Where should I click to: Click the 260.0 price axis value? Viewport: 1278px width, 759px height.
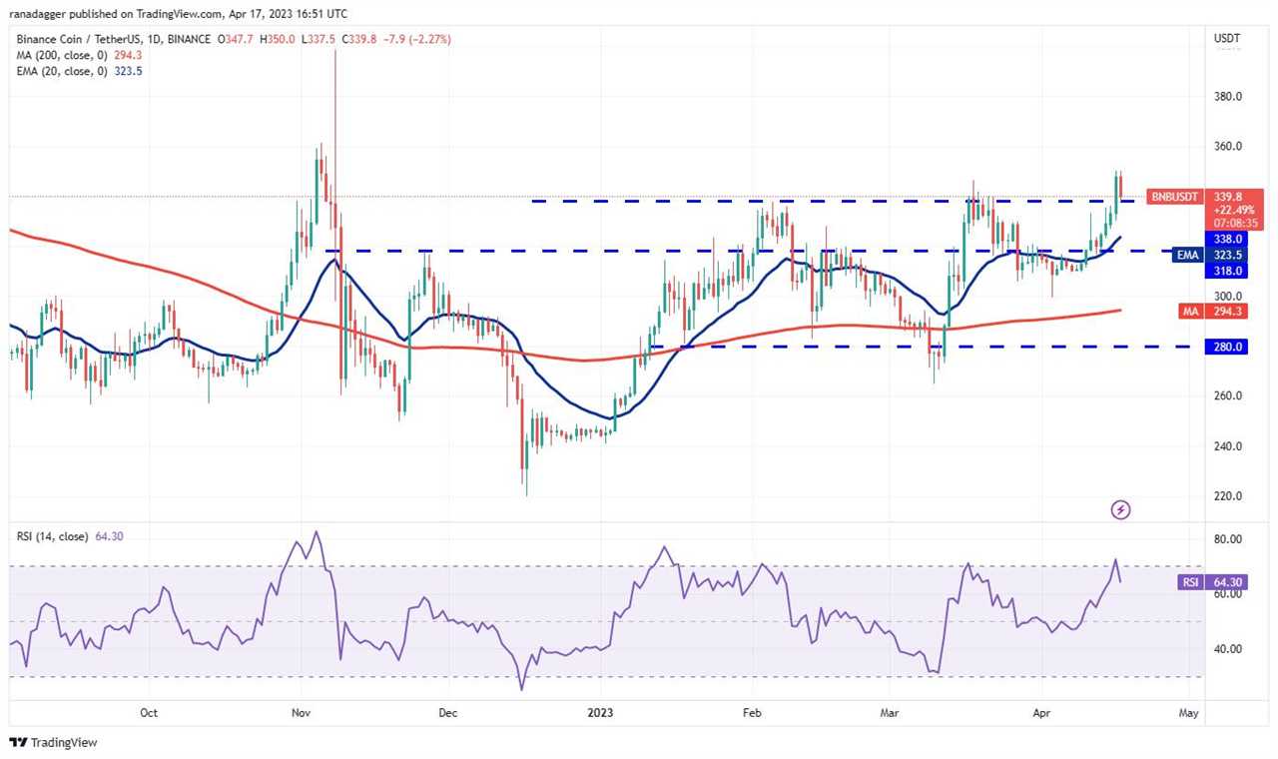(x=1227, y=395)
